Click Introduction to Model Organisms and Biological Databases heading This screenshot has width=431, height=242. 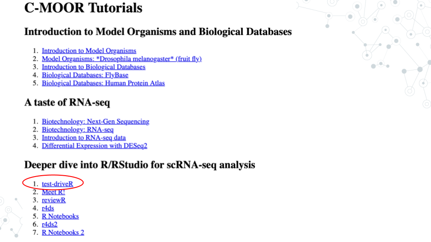(158, 32)
